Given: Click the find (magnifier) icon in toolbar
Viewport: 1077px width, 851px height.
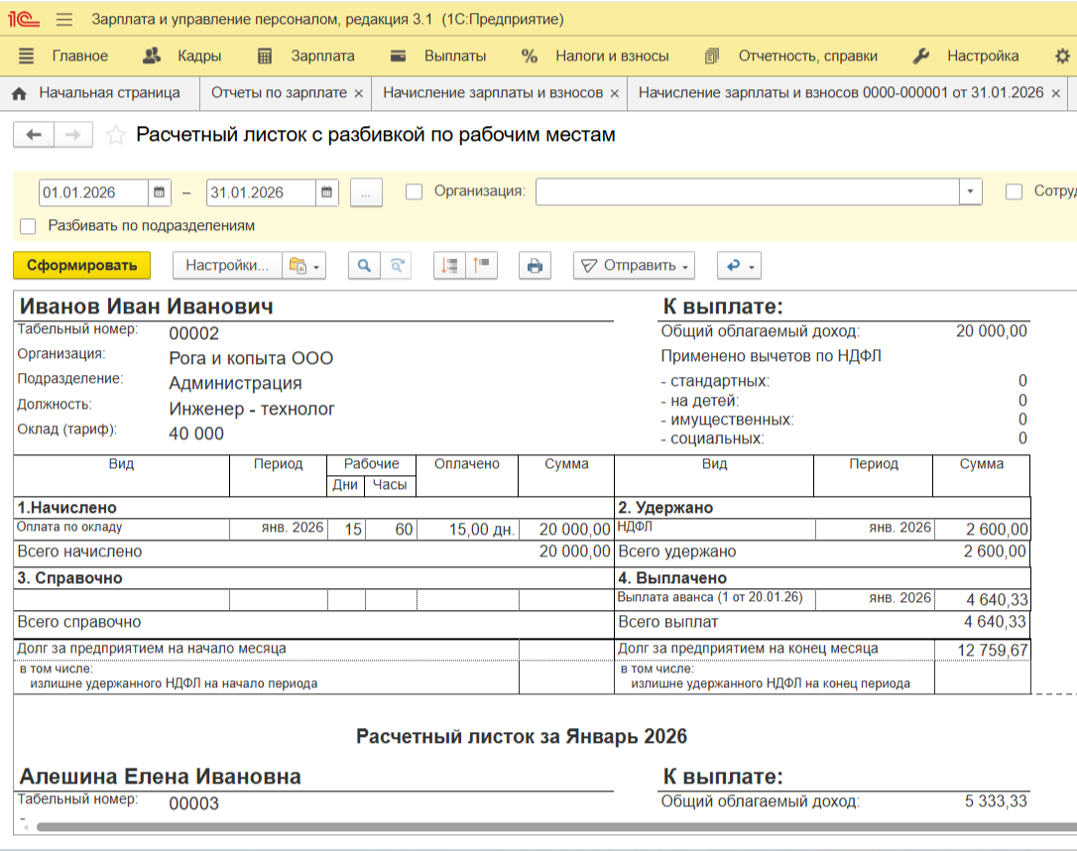Looking at the screenshot, I should click(364, 266).
